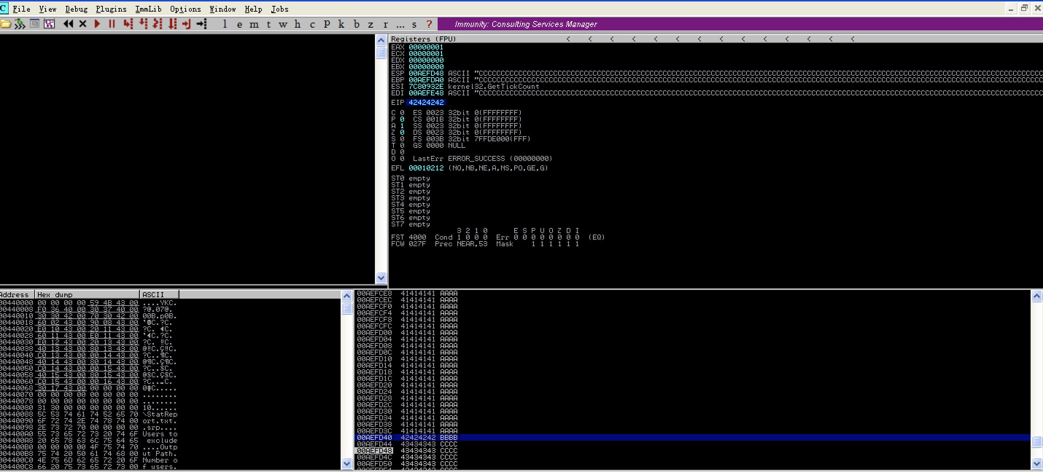The height and width of the screenshot is (472, 1043).
Task: Select the stack row at address 00AEFD48
Action: point(692,451)
